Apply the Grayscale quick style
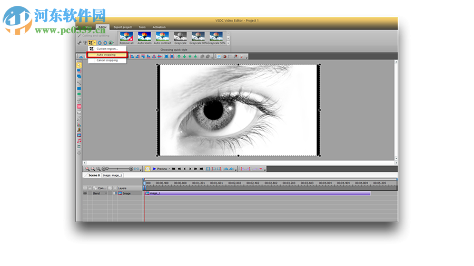 (180, 38)
